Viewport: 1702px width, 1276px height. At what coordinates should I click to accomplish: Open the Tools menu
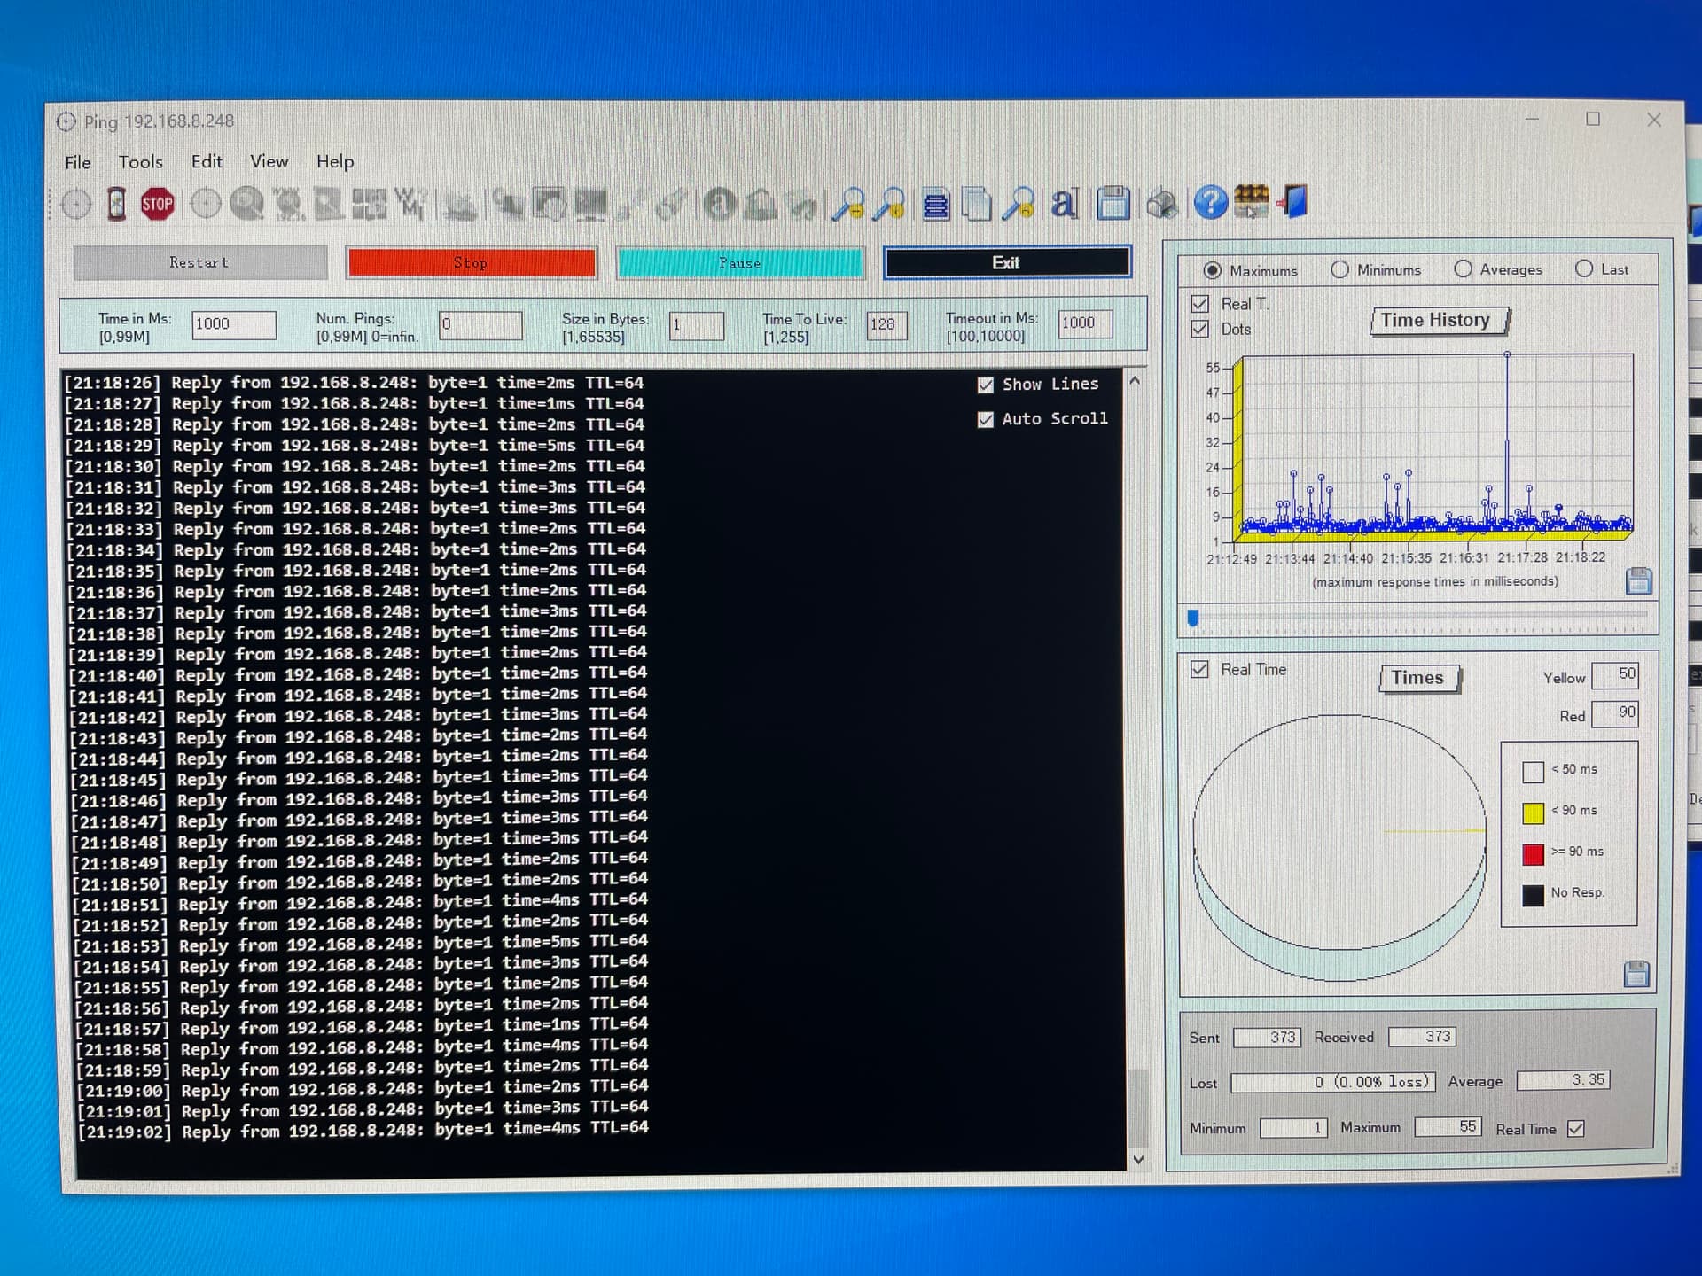point(140,162)
